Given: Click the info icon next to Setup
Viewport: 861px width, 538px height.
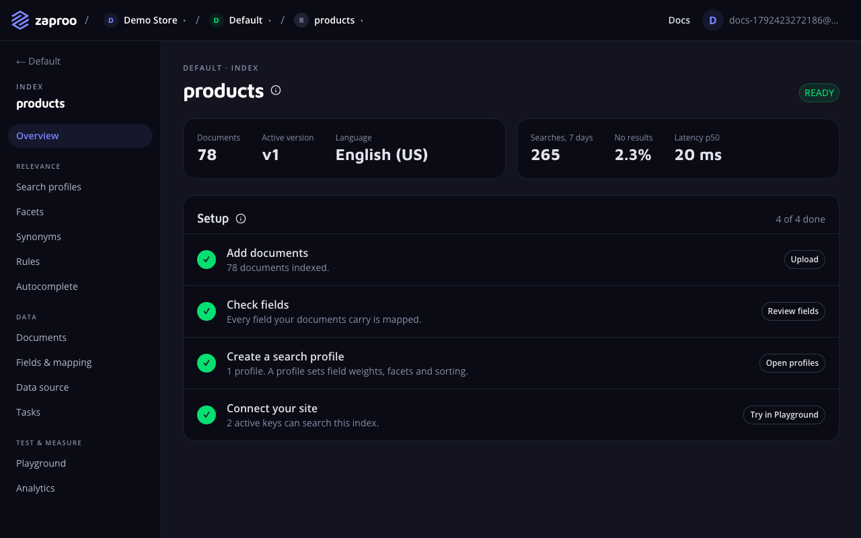Looking at the screenshot, I should coord(241,219).
